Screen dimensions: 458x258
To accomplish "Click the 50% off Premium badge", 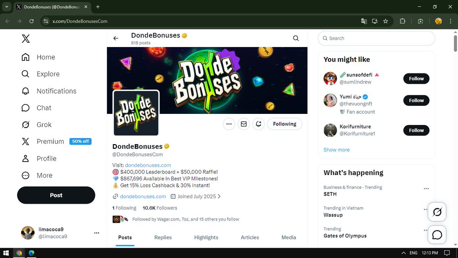I will [80, 141].
